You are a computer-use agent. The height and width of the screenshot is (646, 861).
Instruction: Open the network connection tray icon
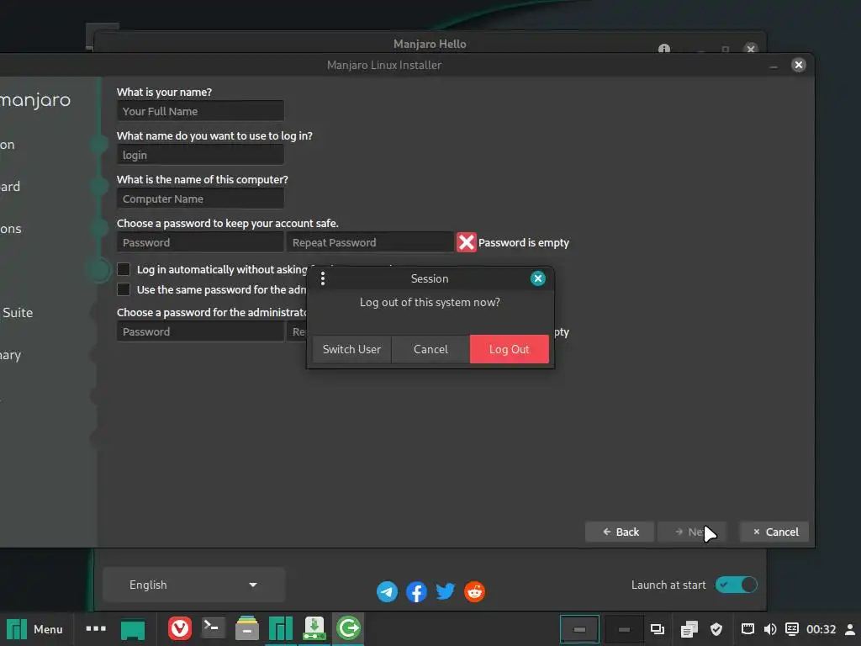747,629
